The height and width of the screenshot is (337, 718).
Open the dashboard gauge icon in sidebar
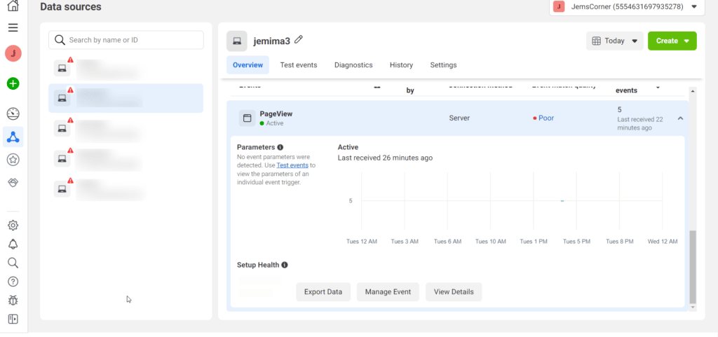[x=13, y=114]
